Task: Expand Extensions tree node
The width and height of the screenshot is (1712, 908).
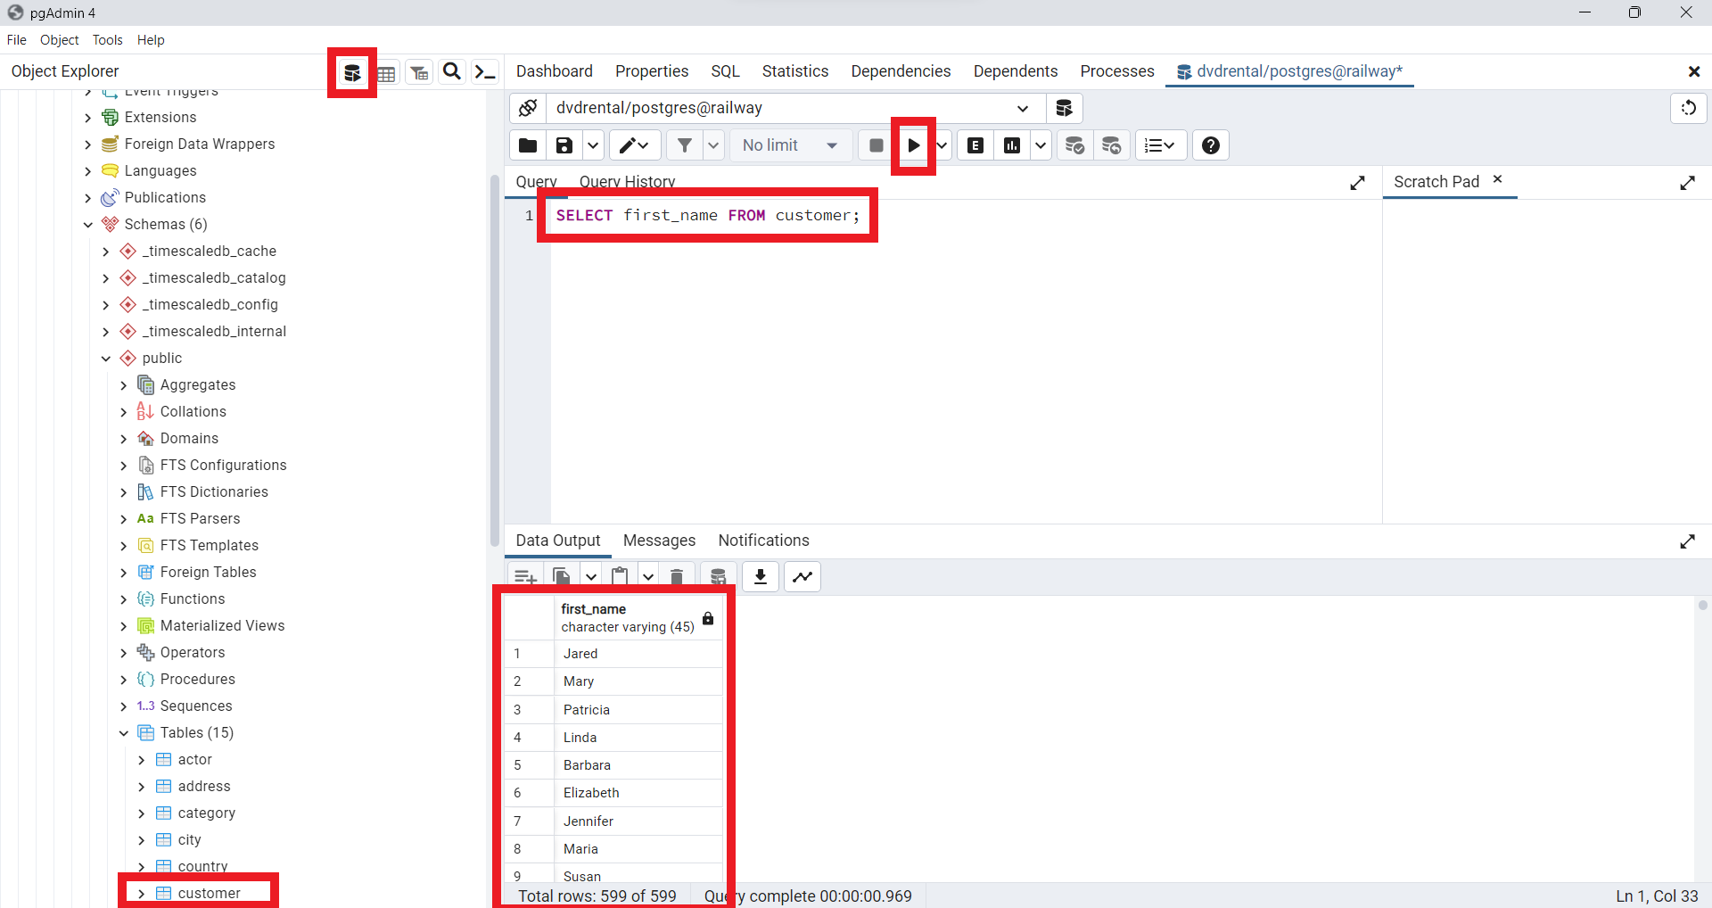Action: coord(88,118)
